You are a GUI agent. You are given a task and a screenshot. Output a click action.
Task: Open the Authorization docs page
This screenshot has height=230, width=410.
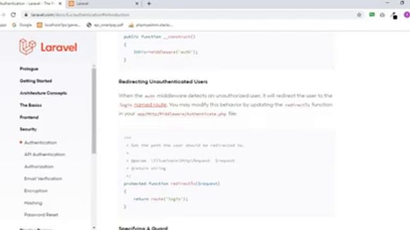(39, 167)
